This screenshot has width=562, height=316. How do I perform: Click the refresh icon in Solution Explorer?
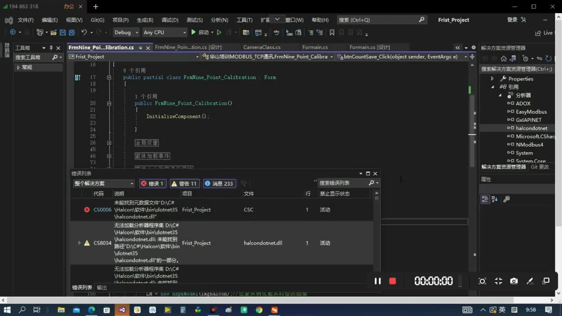click(x=548, y=58)
